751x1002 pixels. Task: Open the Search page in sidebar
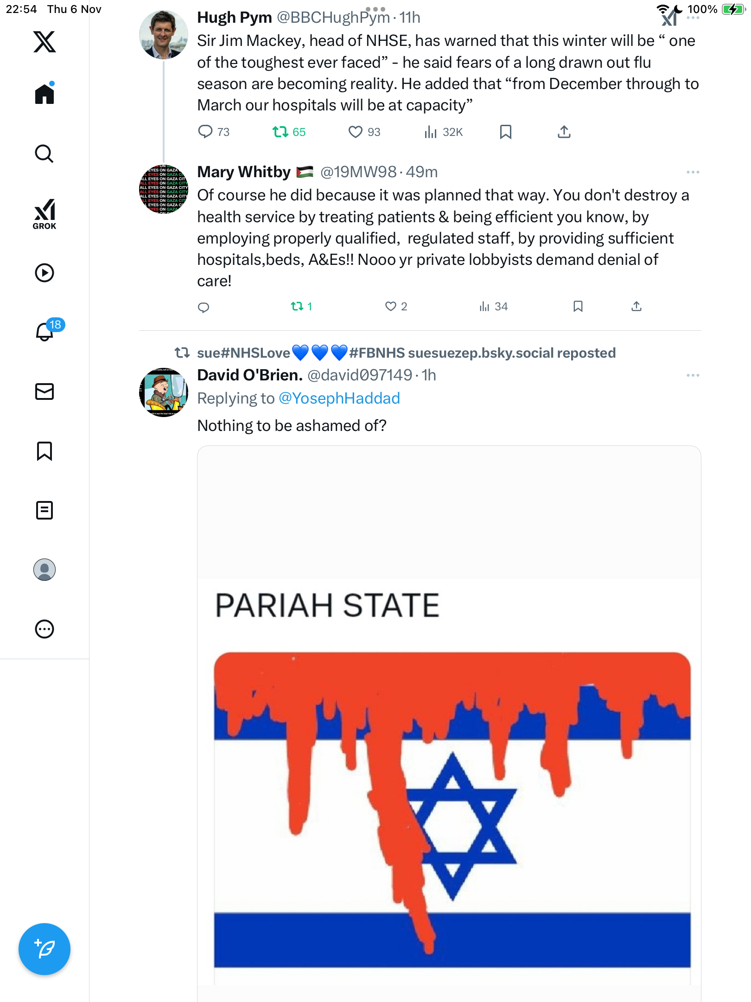click(45, 154)
